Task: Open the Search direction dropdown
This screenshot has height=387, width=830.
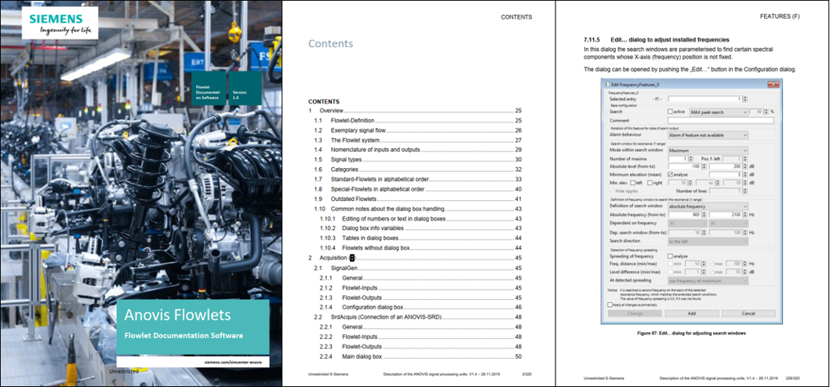Action: tap(708, 242)
